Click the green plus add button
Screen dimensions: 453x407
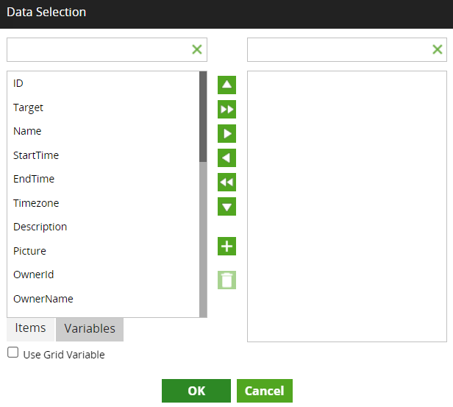coord(226,247)
